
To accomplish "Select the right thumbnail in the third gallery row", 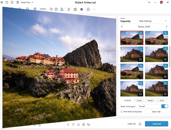I will point(156,71).
